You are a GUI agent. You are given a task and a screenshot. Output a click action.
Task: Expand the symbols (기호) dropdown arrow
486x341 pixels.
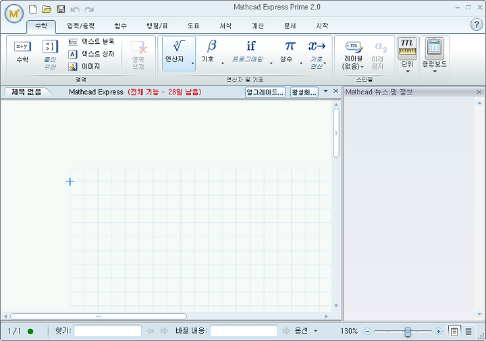223,63
